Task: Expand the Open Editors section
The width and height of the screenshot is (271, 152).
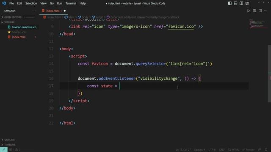Action: 13,17
